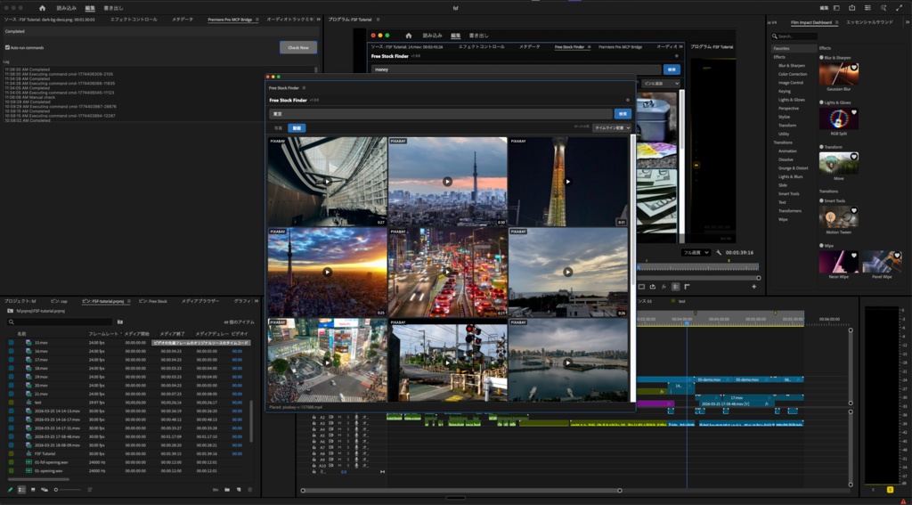This screenshot has width=912, height=505.
Task: Solo audio track A4 with S button
Action: coord(348,429)
